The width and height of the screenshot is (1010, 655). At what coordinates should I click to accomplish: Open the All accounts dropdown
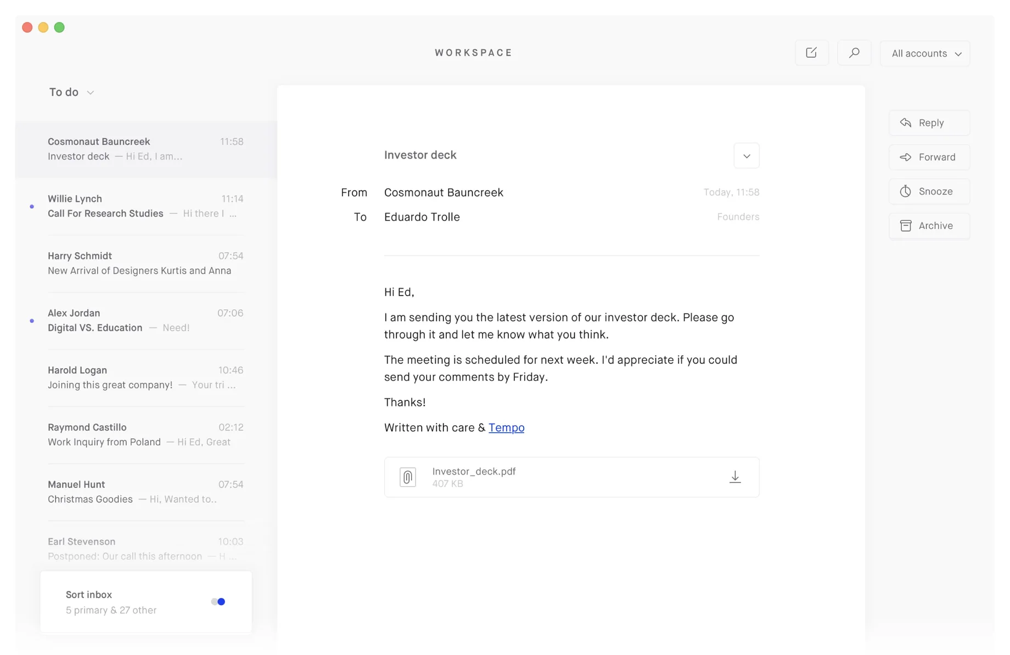tap(925, 53)
